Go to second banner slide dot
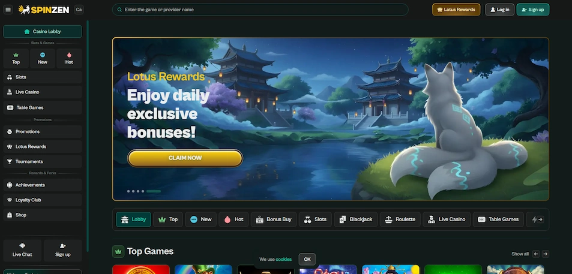Image resolution: width=572 pixels, height=274 pixels. [x=133, y=191]
